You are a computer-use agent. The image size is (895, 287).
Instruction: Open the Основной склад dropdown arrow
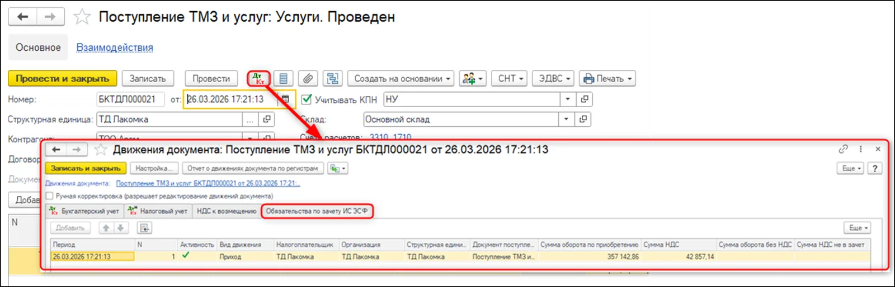coord(566,119)
